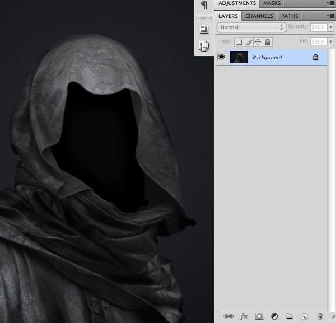Open the Paragraph panel icon
This screenshot has width=336, height=323.
[204, 4]
